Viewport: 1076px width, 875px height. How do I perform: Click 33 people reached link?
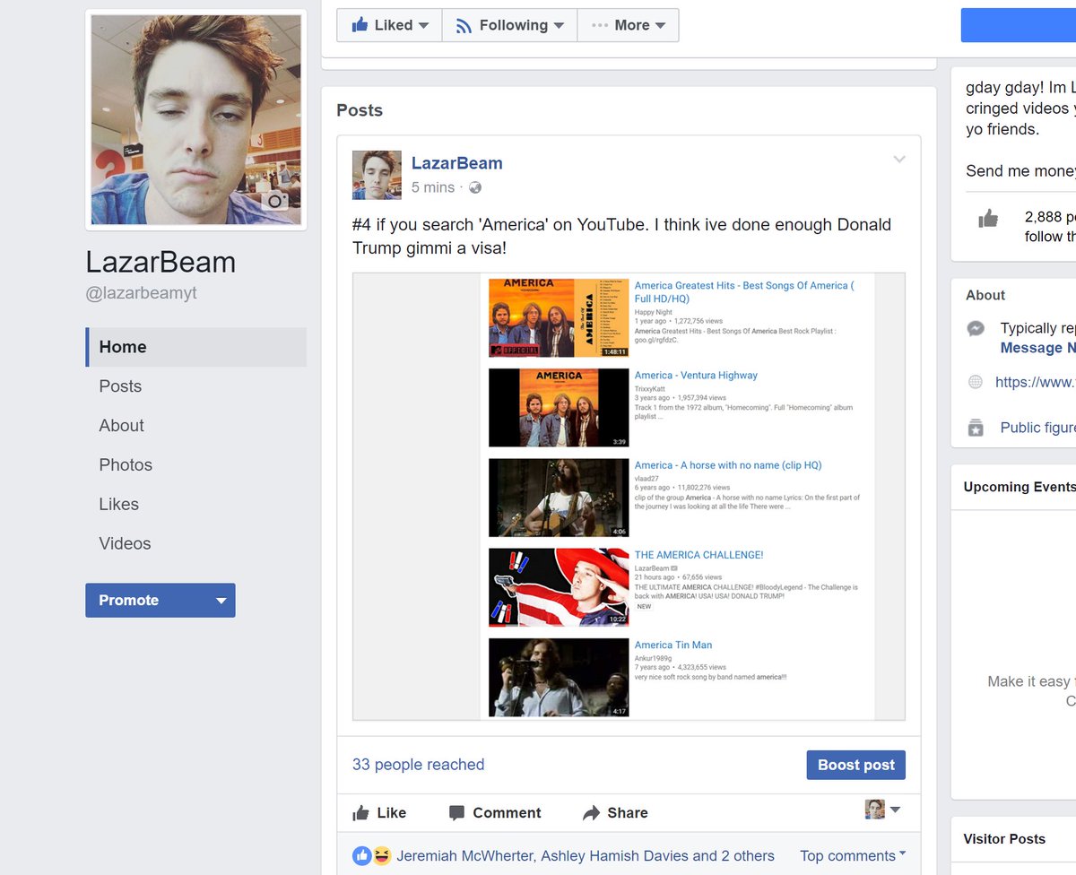pyautogui.click(x=418, y=765)
